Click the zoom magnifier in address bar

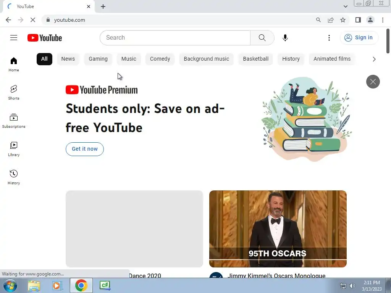pos(318,20)
